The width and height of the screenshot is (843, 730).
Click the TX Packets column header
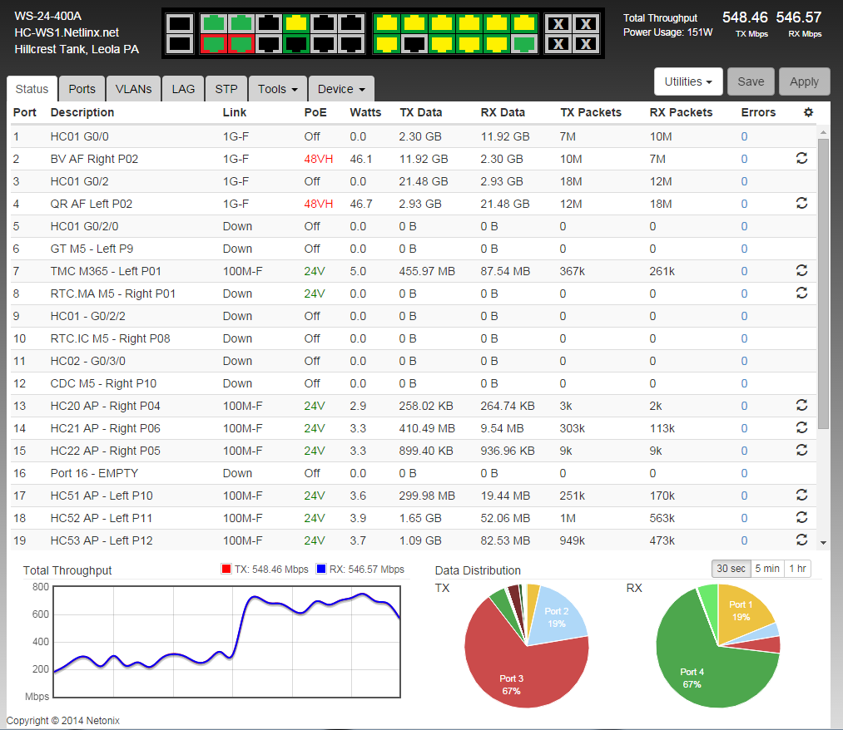[x=591, y=112]
